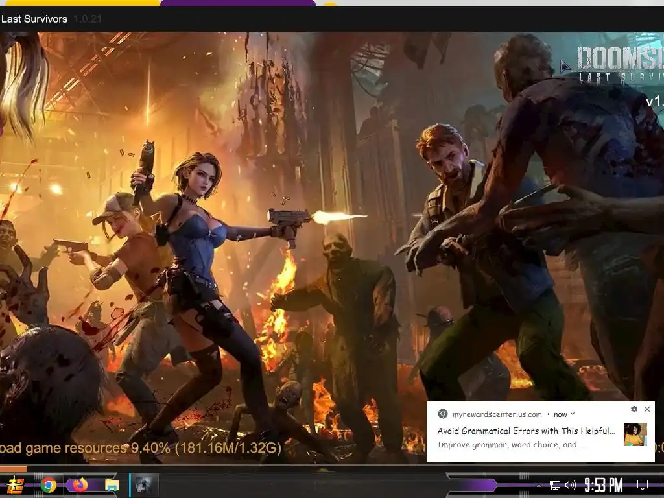This screenshot has width=664, height=498.
Task: Click "Improve grammar, word choice, and ..." text
Action: pos(511,445)
